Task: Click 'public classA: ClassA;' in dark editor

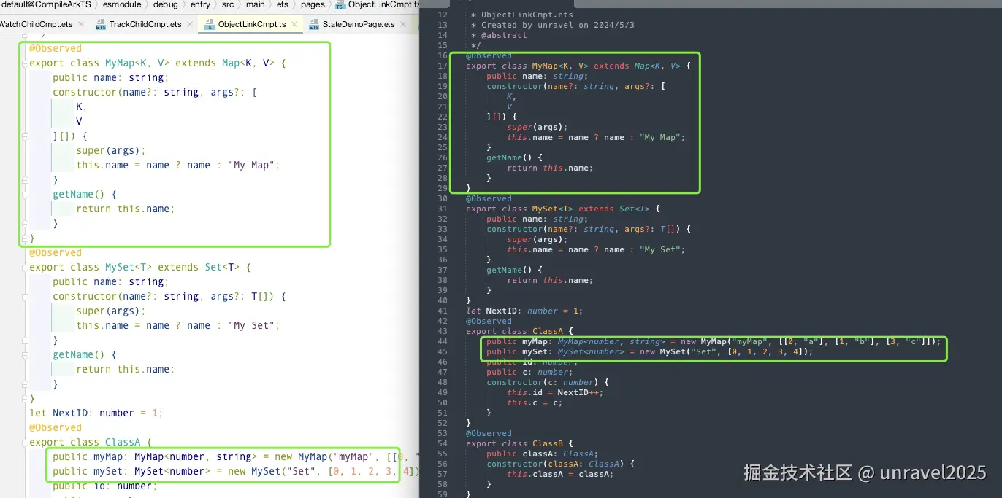Action: [x=543, y=454]
